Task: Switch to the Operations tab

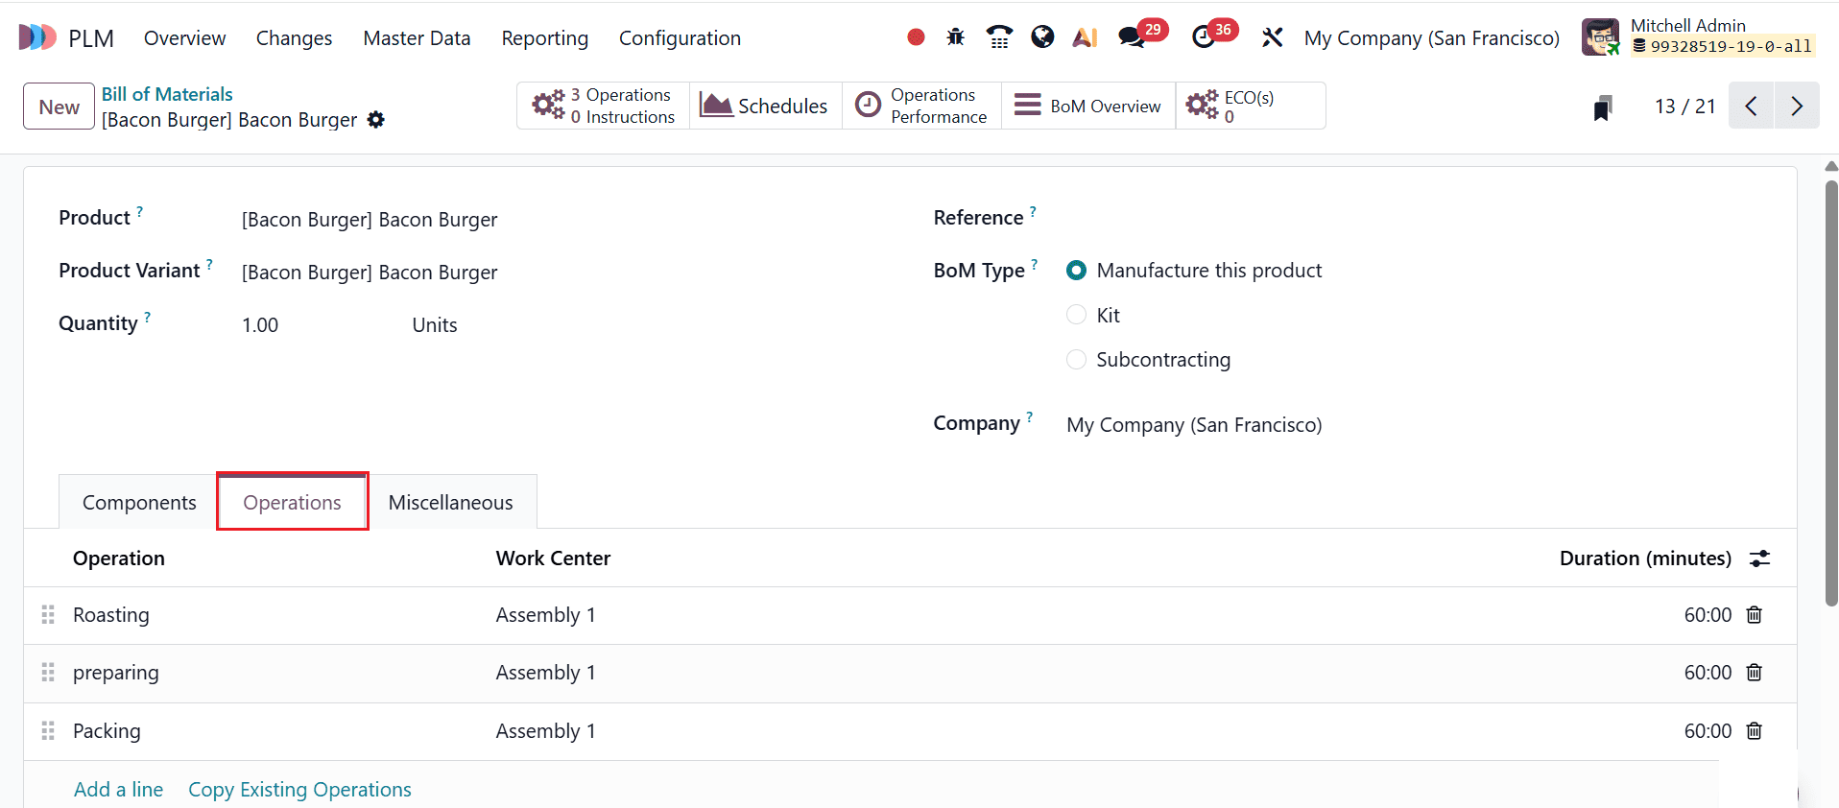Action: 293,502
